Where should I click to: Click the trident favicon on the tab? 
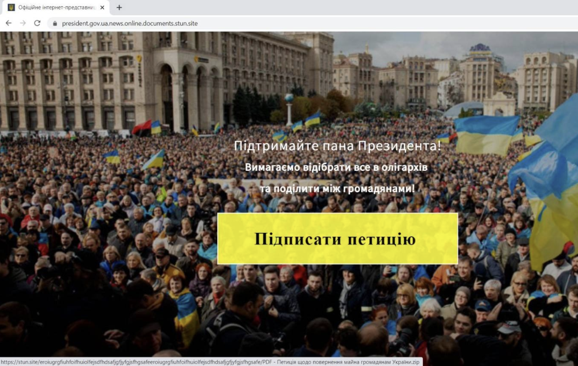point(11,7)
